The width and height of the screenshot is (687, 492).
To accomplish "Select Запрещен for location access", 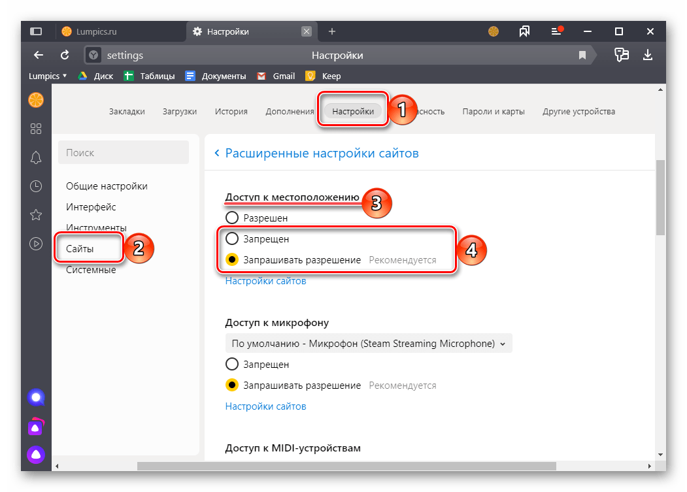I will 232,238.
